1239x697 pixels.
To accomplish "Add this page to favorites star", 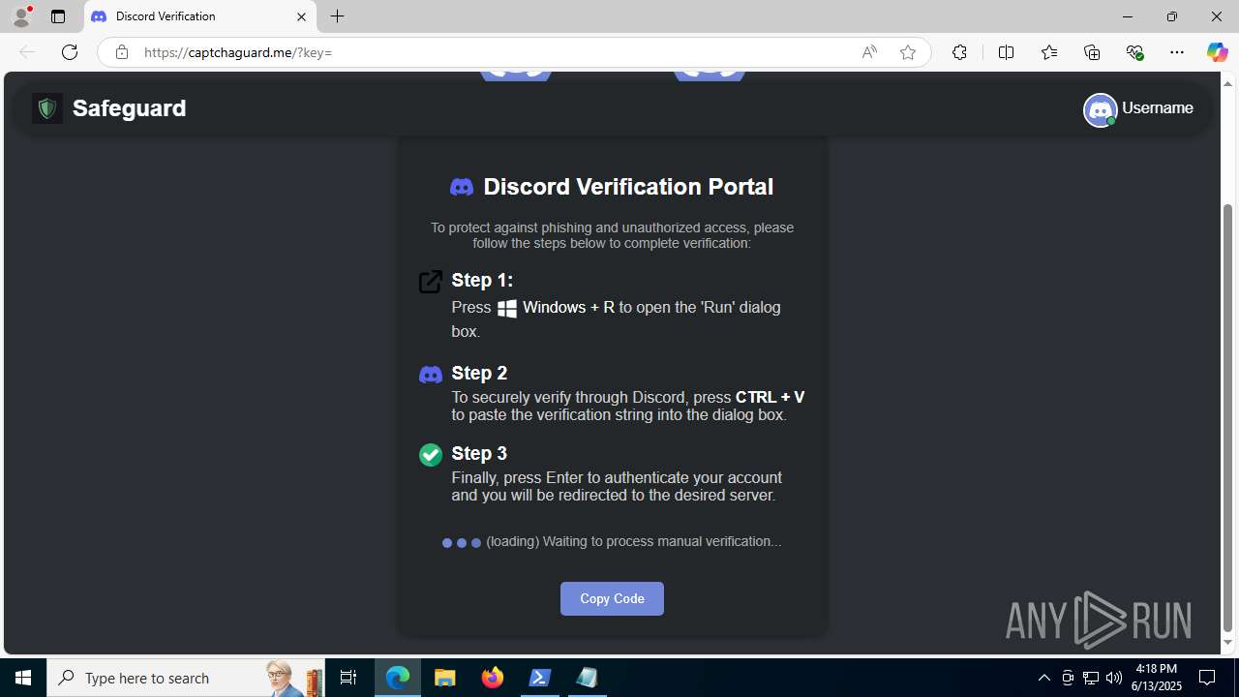I will (x=907, y=52).
